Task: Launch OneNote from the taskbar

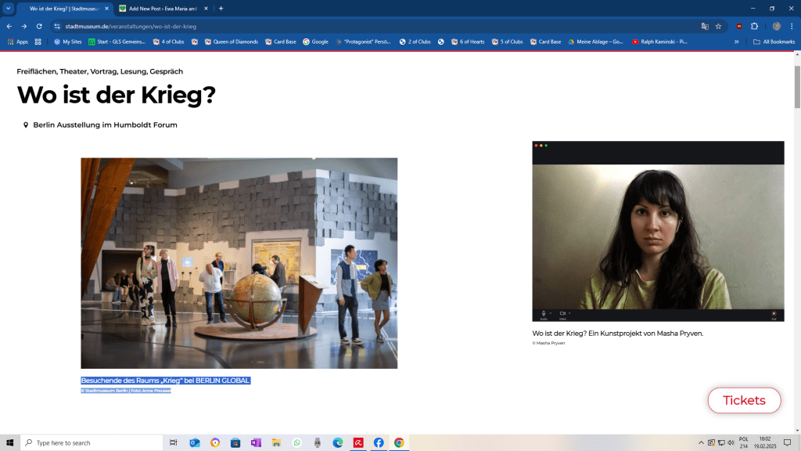Action: click(256, 442)
